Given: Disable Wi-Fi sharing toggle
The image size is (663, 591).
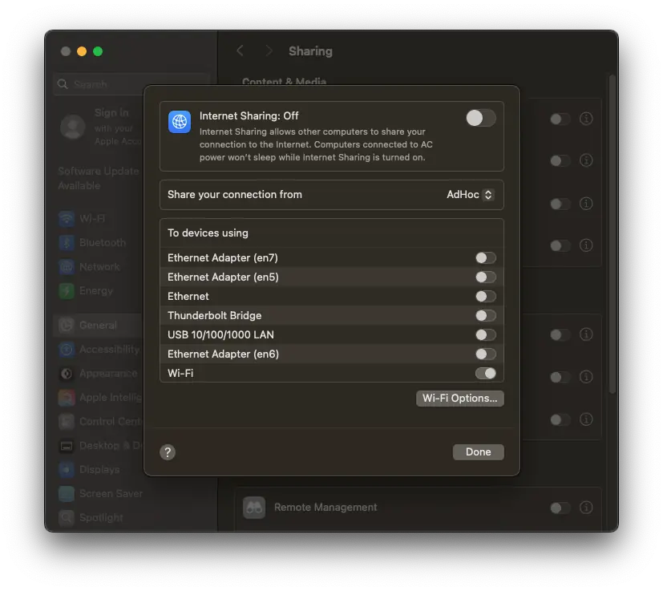Looking at the screenshot, I should point(485,373).
